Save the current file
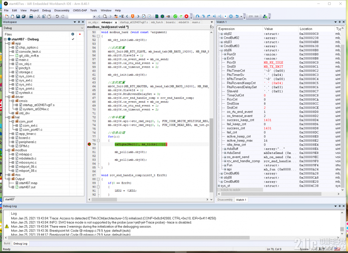 point(18,17)
